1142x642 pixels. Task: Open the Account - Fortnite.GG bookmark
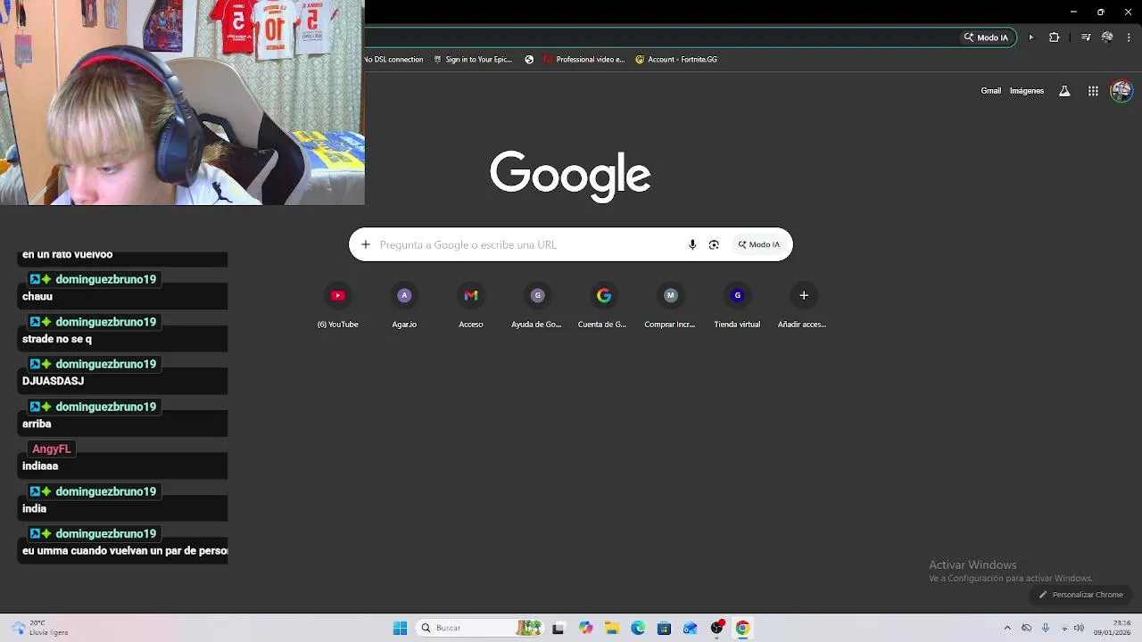(x=676, y=60)
